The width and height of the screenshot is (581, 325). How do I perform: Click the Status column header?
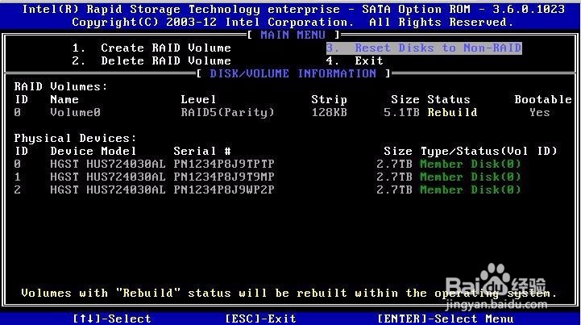[449, 99]
